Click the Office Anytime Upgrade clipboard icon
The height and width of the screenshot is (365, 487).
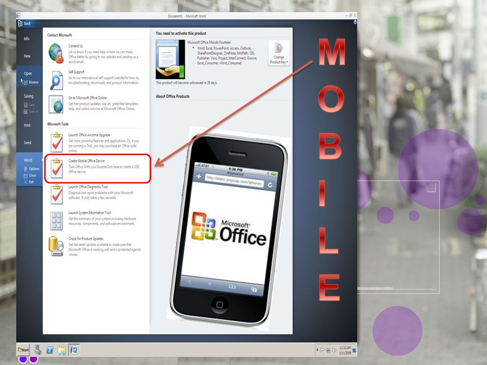click(x=56, y=142)
